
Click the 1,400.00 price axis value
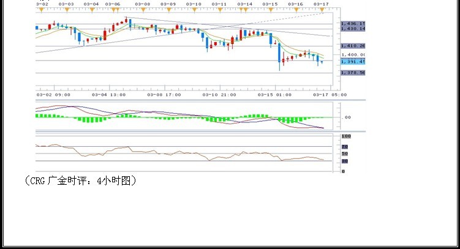[x=353, y=55]
